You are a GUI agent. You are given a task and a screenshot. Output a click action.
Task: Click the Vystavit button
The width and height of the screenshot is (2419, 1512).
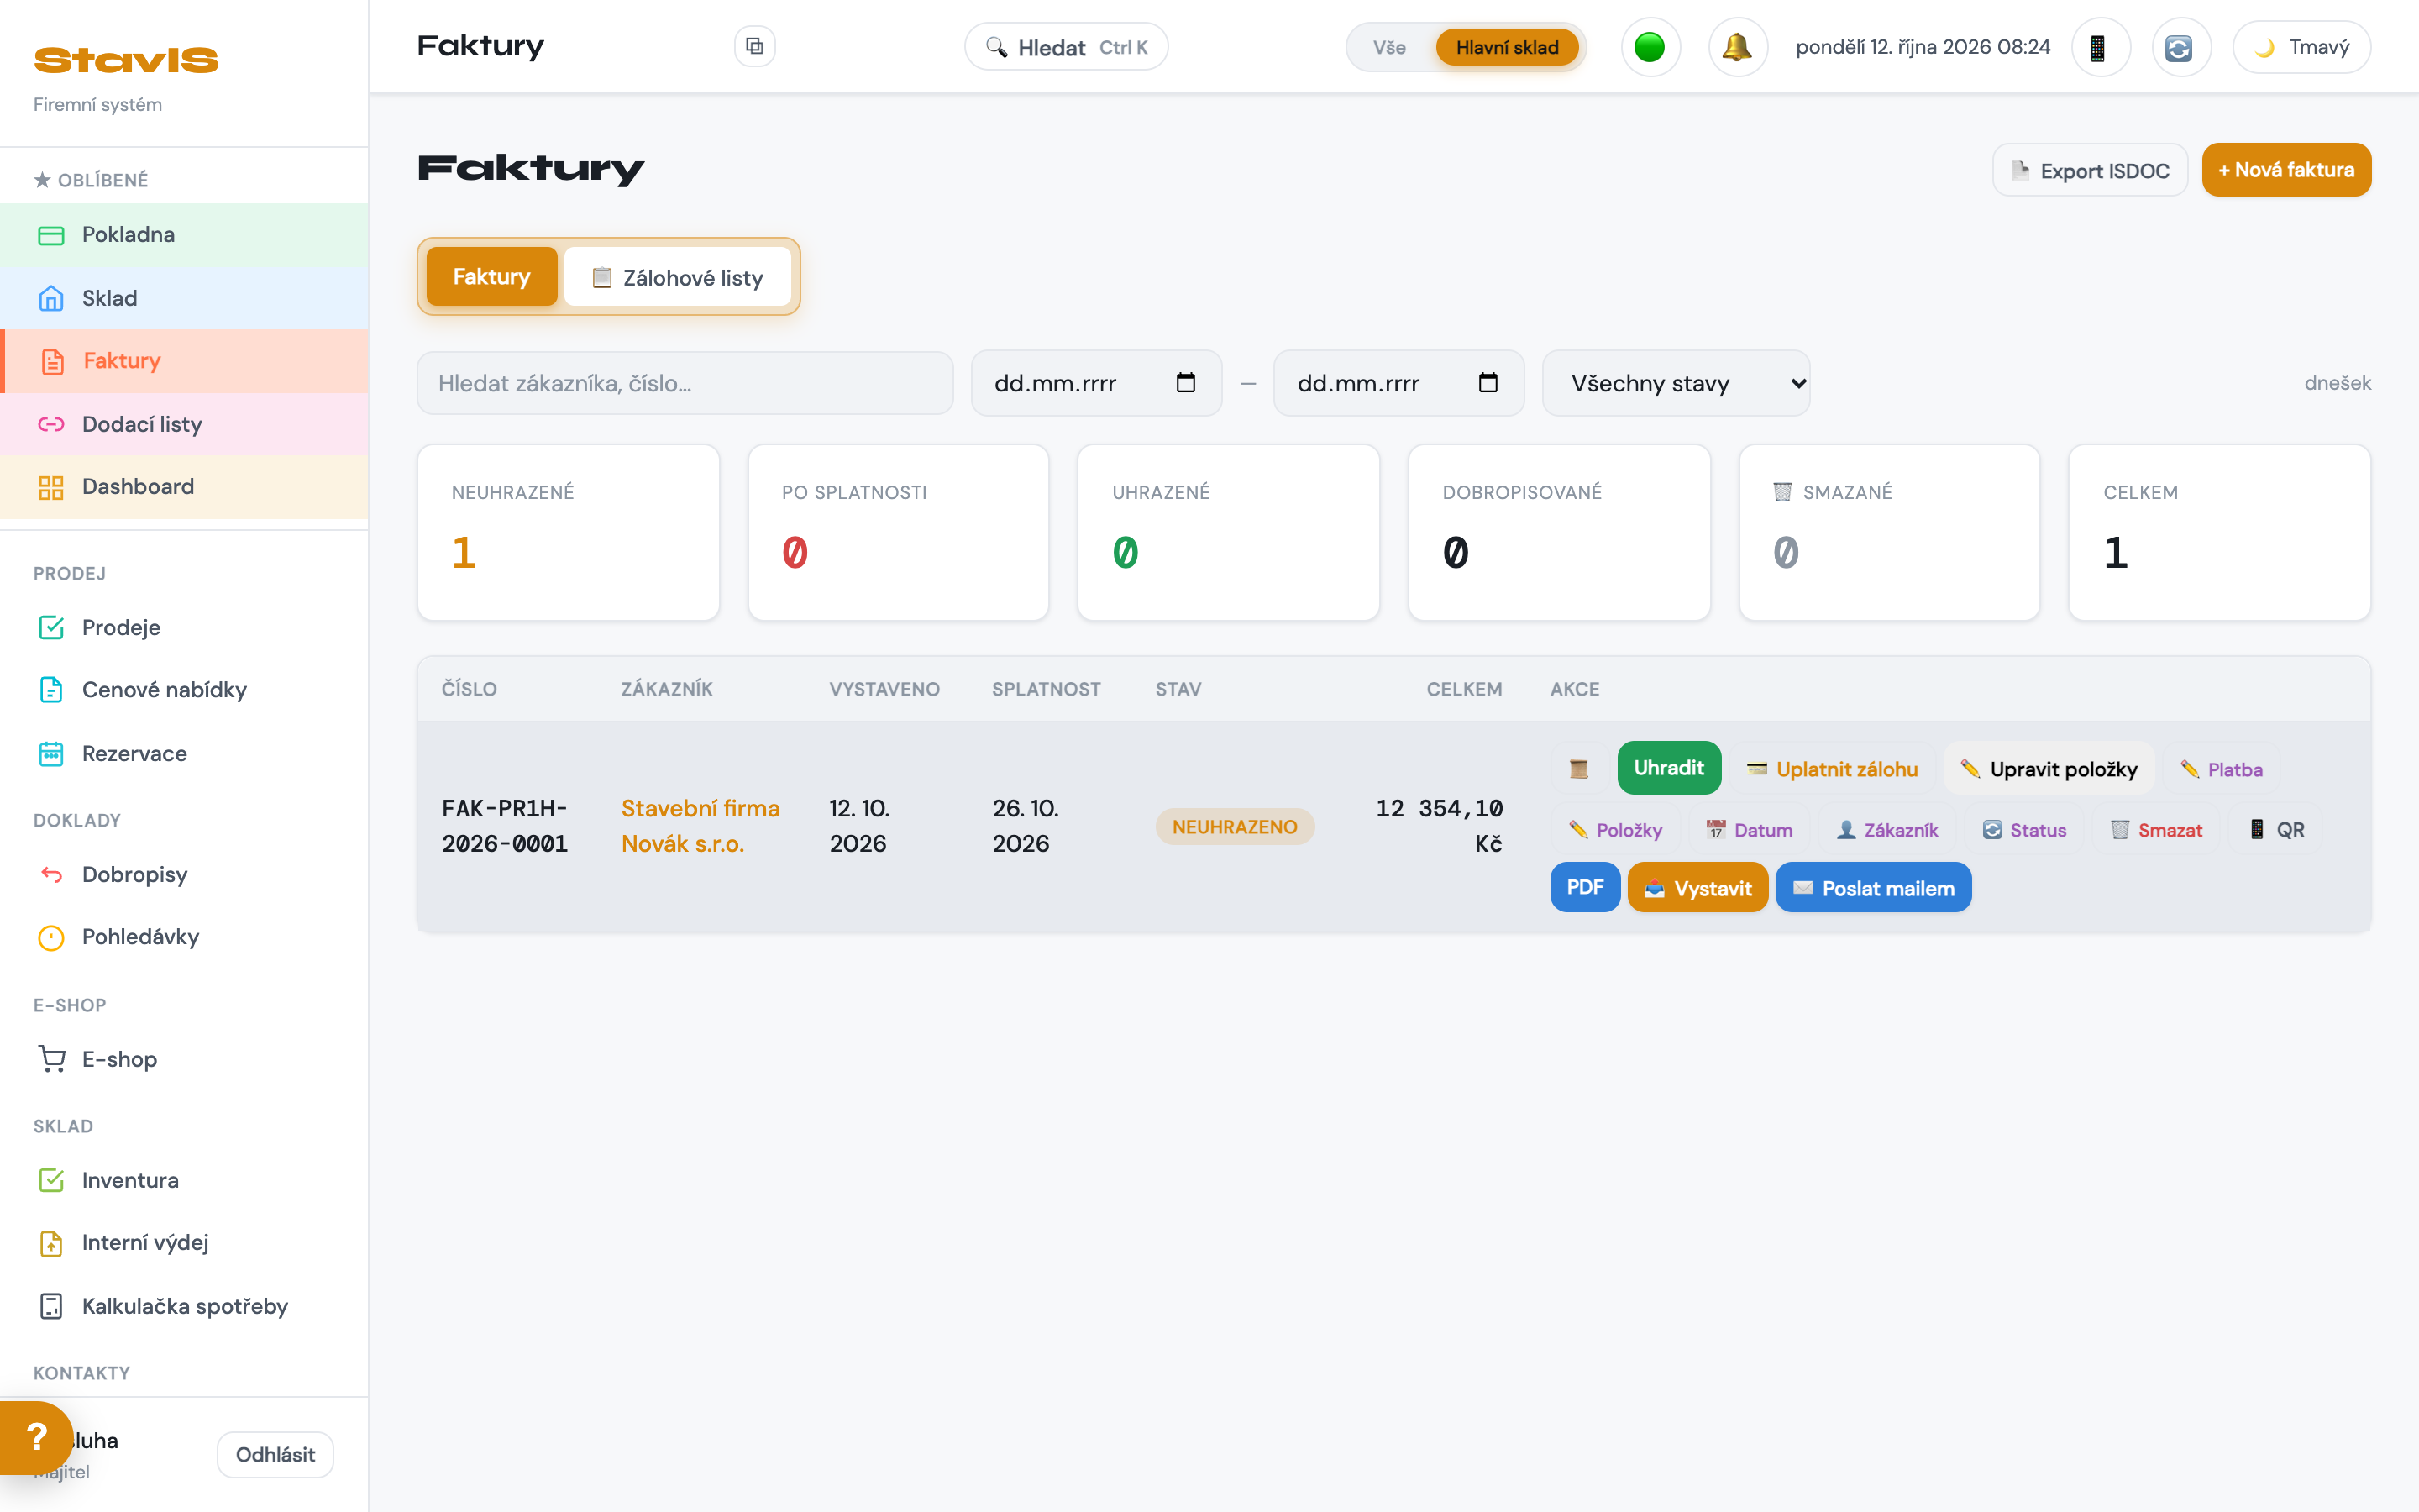[1697, 888]
